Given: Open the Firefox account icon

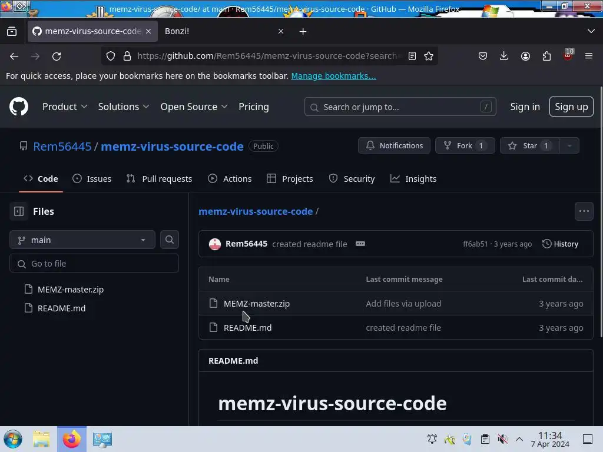Looking at the screenshot, I should 525,56.
